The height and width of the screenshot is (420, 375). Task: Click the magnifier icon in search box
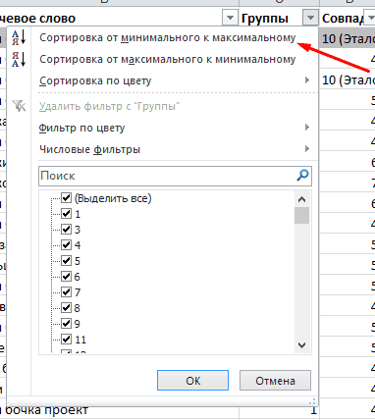(x=302, y=176)
